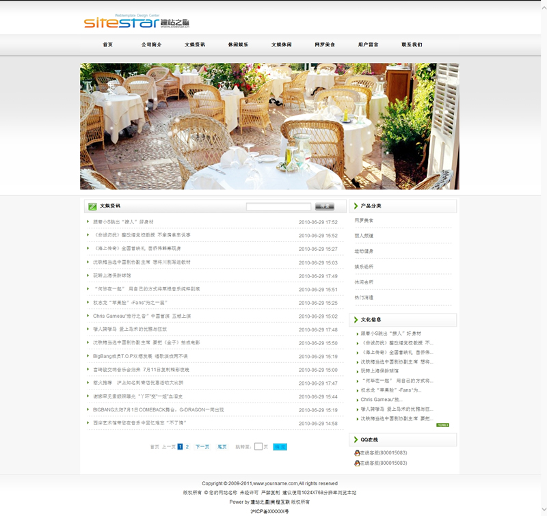Click the restaurant terrace banner image
This screenshot has width=547, height=516.
pyautogui.click(x=269, y=126)
